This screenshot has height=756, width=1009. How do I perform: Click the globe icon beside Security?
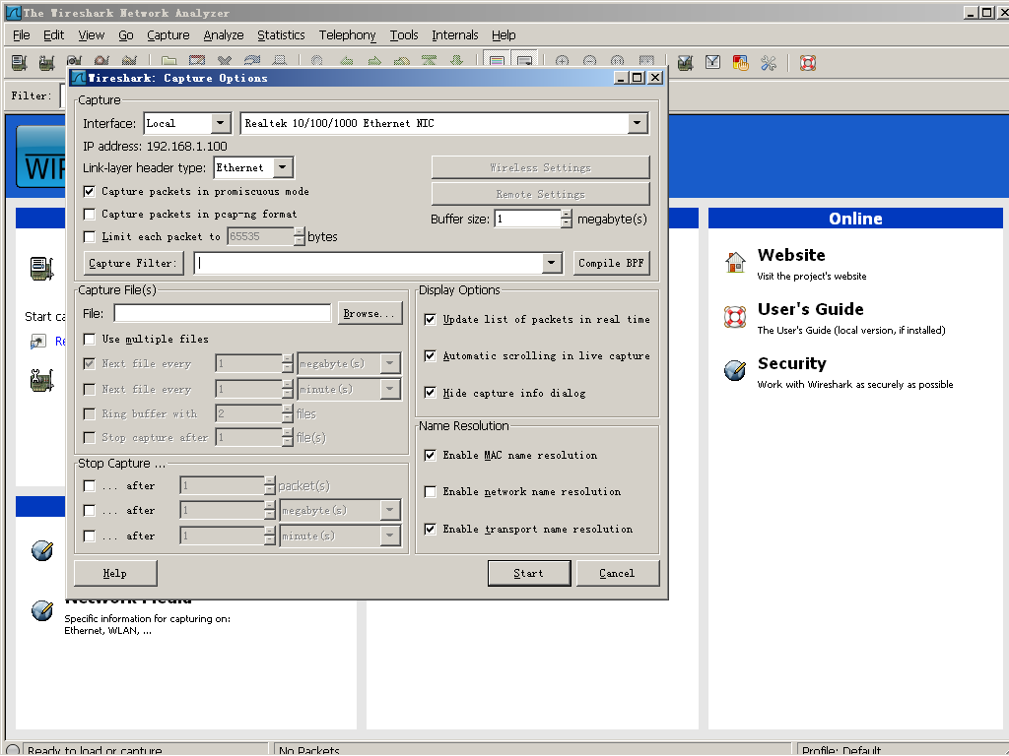735,370
